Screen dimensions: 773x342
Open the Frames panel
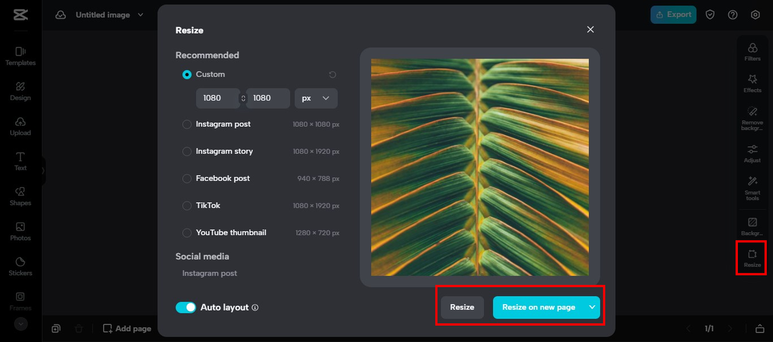pyautogui.click(x=20, y=301)
